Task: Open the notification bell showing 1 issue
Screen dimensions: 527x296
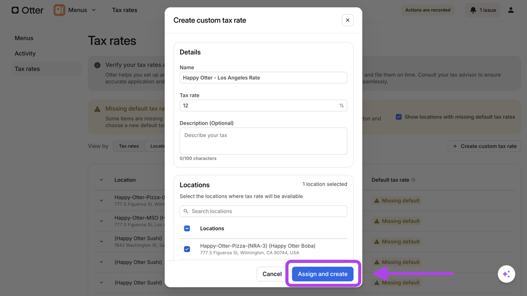Action: tap(483, 10)
